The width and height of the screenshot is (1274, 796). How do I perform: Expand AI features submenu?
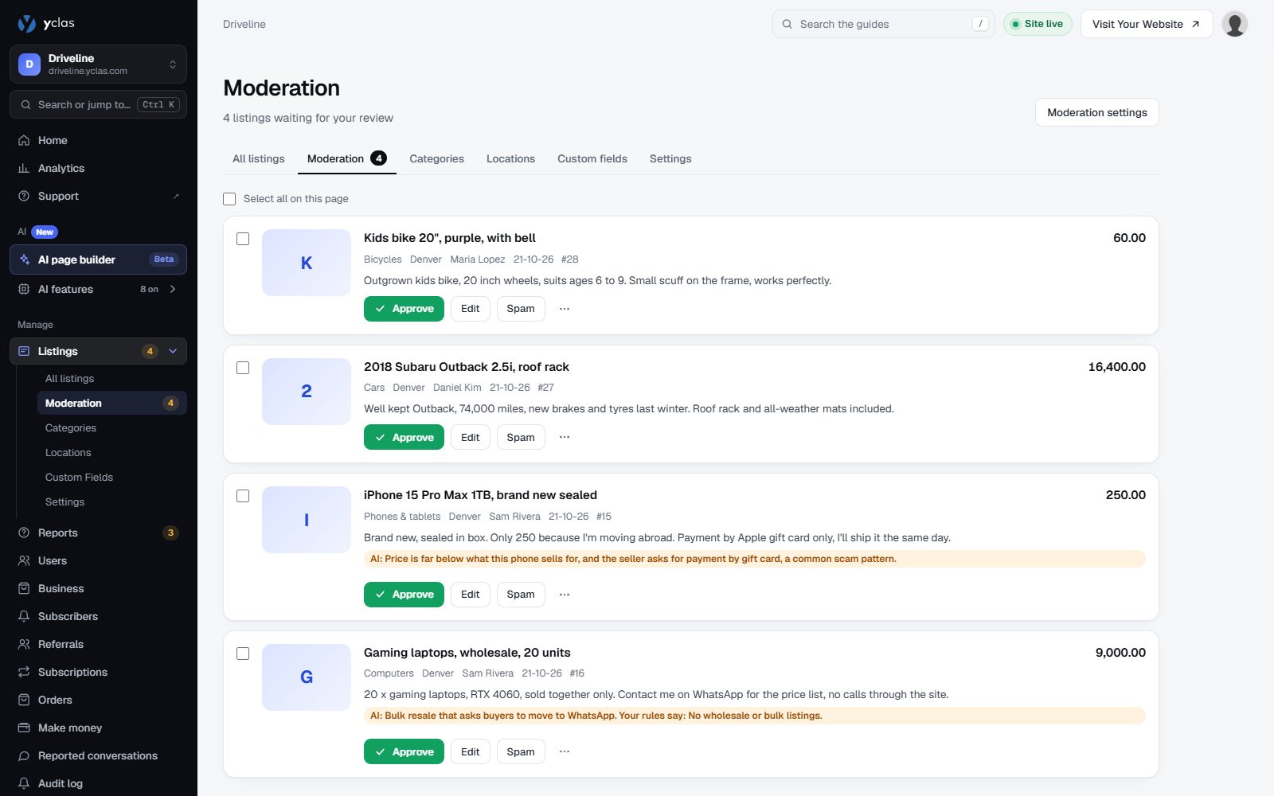[x=173, y=289]
